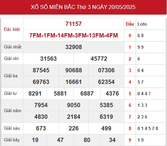The image size is (167, 146).
Task: Click loto values '0 4 4 7' for head 5
Action: click(x=144, y=94)
